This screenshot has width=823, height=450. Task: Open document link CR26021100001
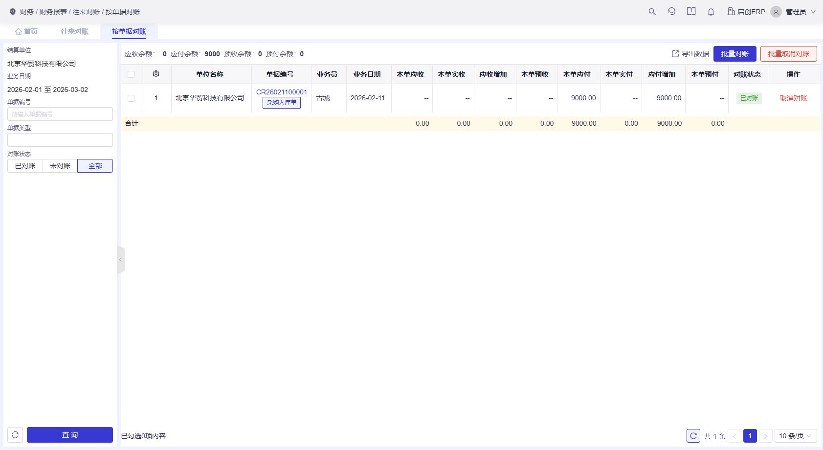click(x=282, y=92)
